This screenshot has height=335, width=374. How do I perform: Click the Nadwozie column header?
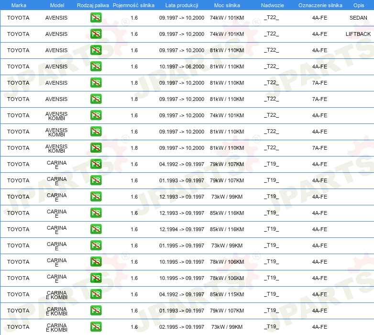pyautogui.click(x=273, y=5)
